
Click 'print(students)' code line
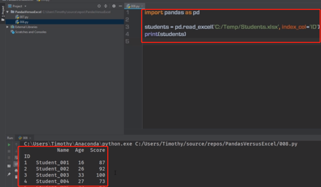(165, 34)
